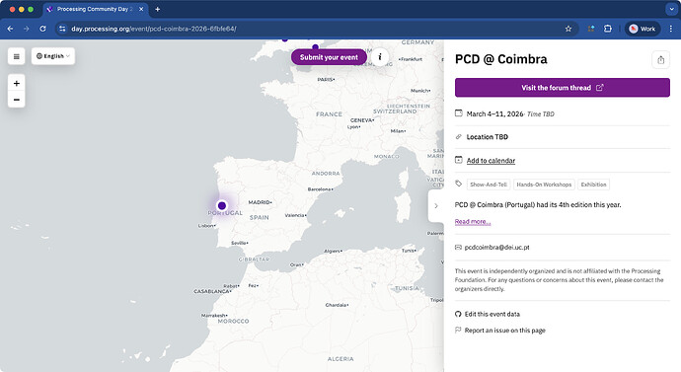
Task: Select the Hands-On Workshops tag
Action: pyautogui.click(x=544, y=185)
